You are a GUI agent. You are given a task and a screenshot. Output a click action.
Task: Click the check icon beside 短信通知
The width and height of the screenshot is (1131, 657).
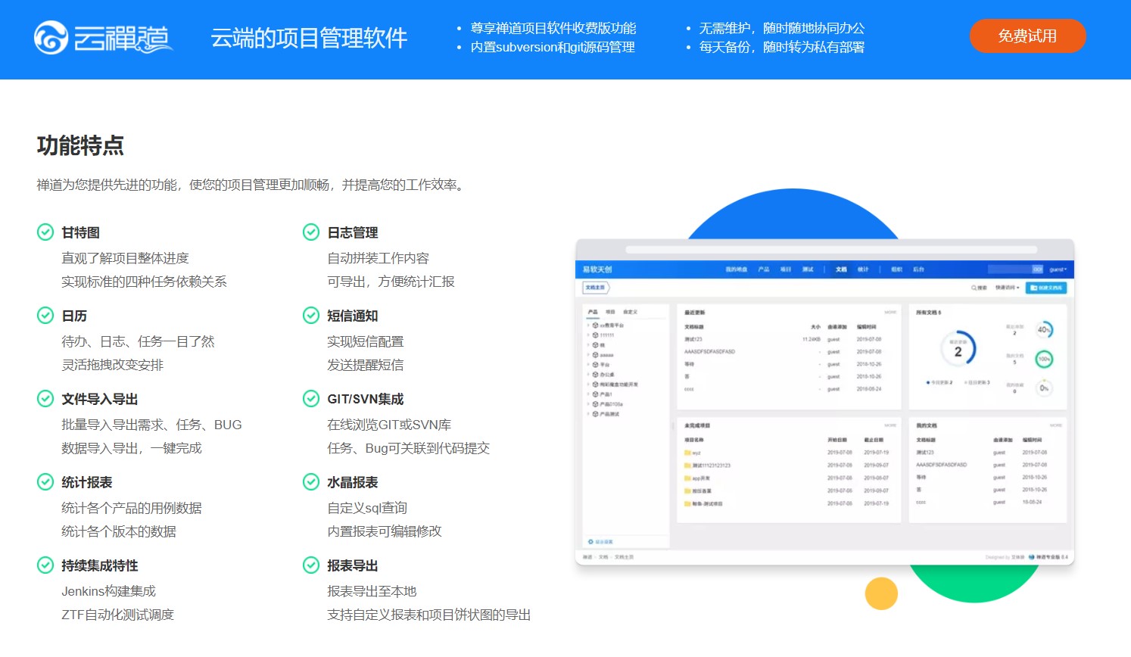(311, 316)
